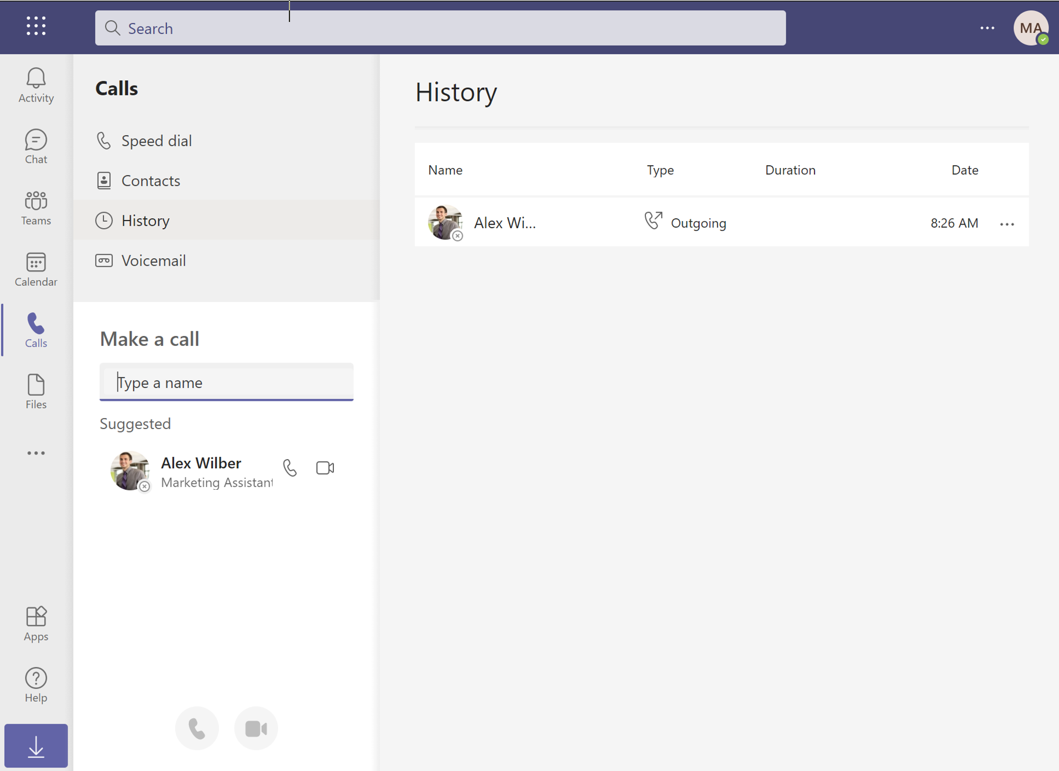Download the Teams desktop app
This screenshot has width=1059, height=771.
point(36,746)
